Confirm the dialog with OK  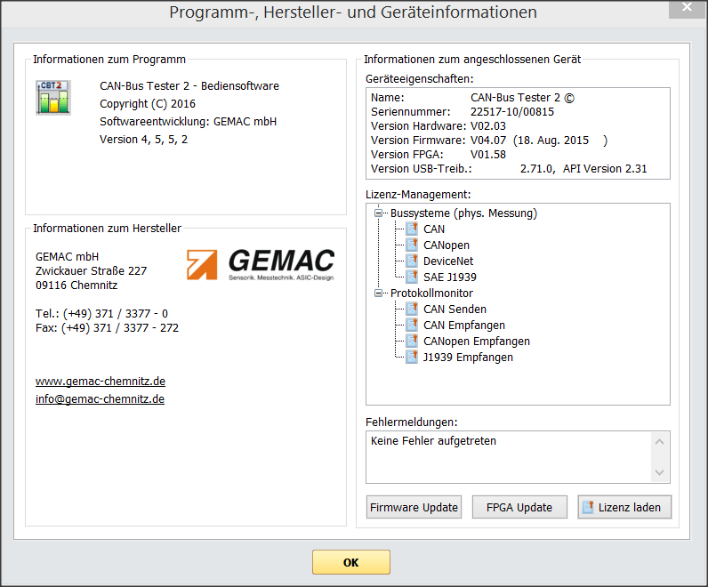pos(350,562)
